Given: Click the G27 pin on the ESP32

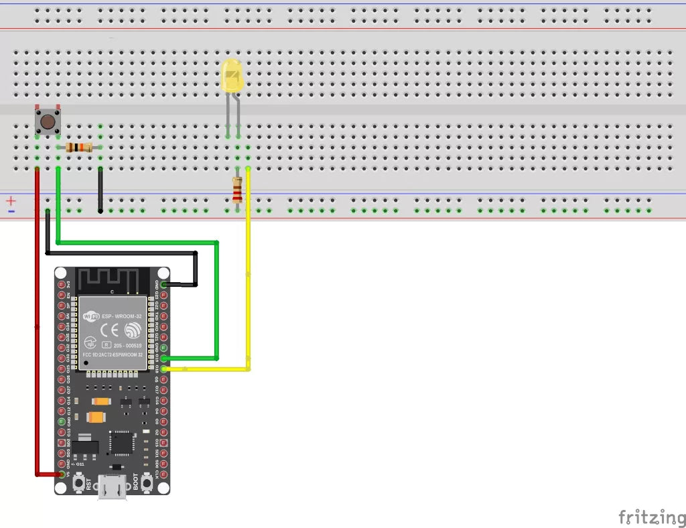Looking at the screenshot, I should pyautogui.click(x=62, y=390).
